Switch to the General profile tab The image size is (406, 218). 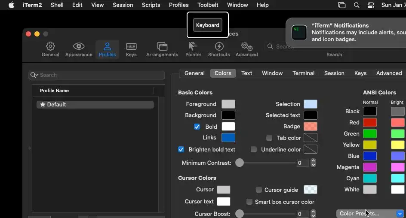pyautogui.click(x=194, y=73)
